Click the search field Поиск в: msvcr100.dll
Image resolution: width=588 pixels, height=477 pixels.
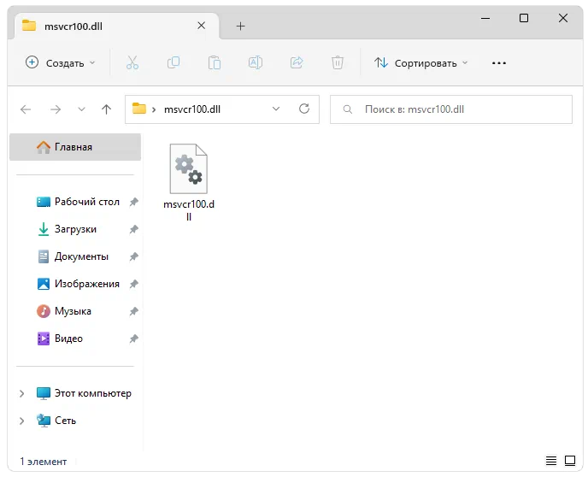[x=451, y=109]
